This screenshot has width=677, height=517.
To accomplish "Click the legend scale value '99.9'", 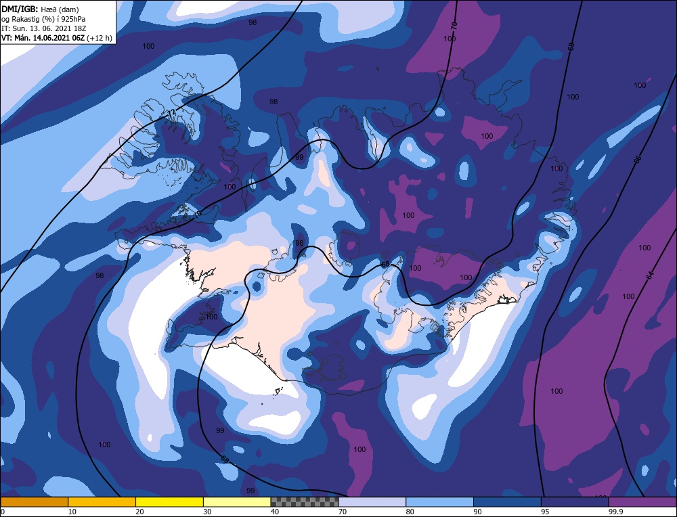I will click(x=615, y=512).
